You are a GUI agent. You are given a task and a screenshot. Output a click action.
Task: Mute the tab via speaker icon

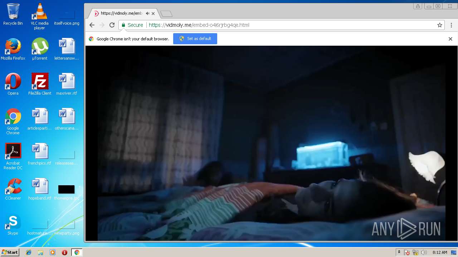coord(147,13)
